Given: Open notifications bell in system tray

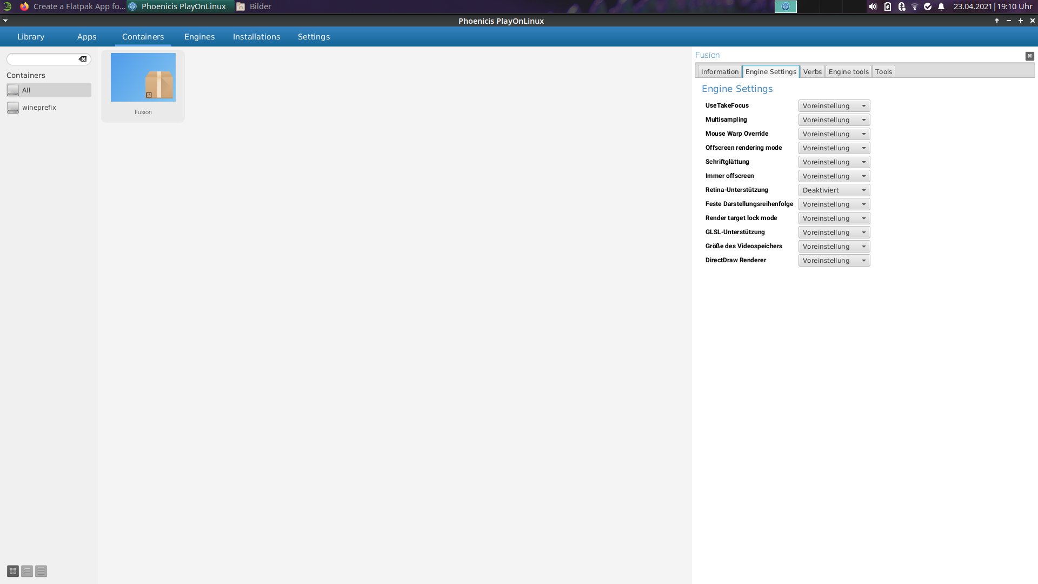Looking at the screenshot, I should click(x=941, y=6).
